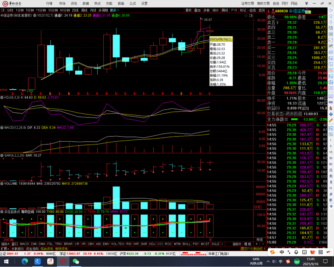Click the 期权交易 button

[263, 3]
